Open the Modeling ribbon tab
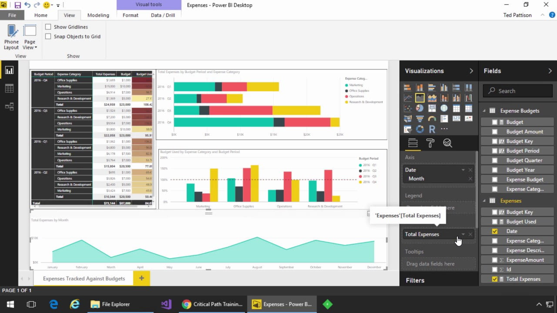The height and width of the screenshot is (313, 557). tap(98, 15)
